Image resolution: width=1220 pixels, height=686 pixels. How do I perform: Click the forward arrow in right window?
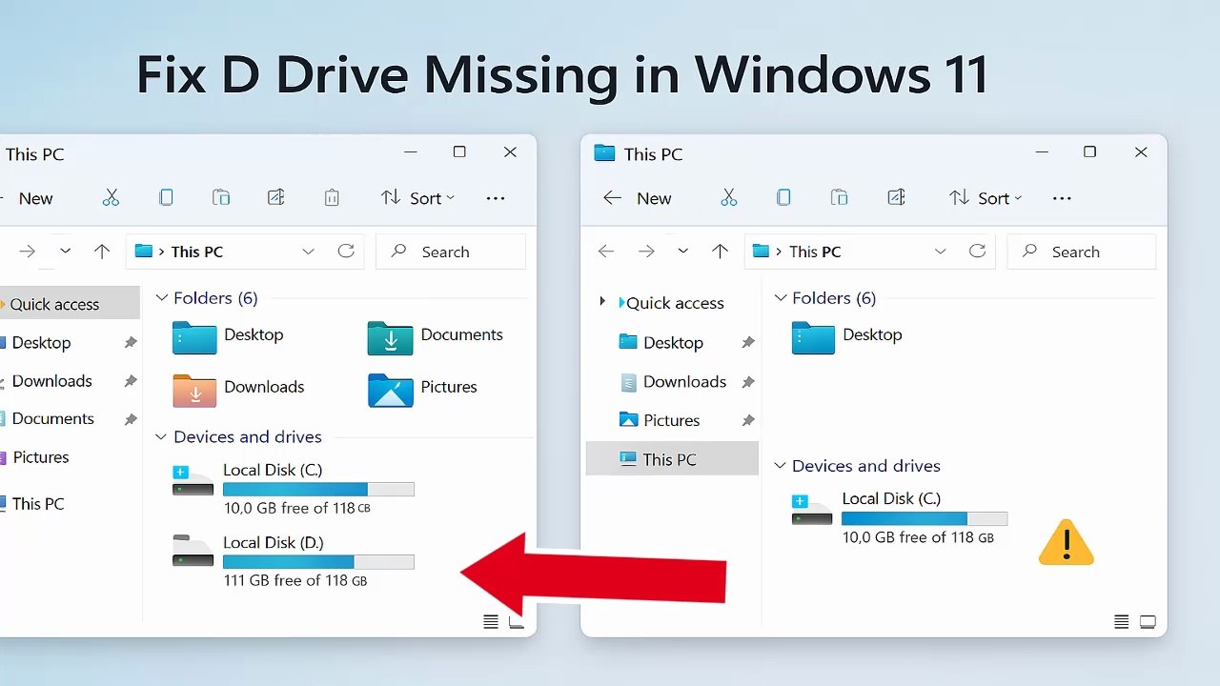pyautogui.click(x=646, y=252)
